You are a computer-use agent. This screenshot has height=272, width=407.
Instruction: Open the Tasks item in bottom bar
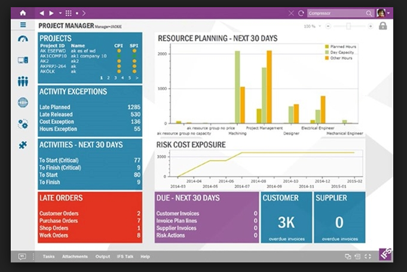(48, 256)
